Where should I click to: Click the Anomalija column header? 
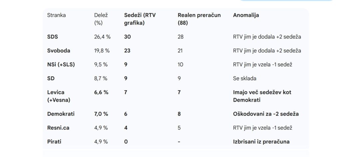tap(246, 15)
